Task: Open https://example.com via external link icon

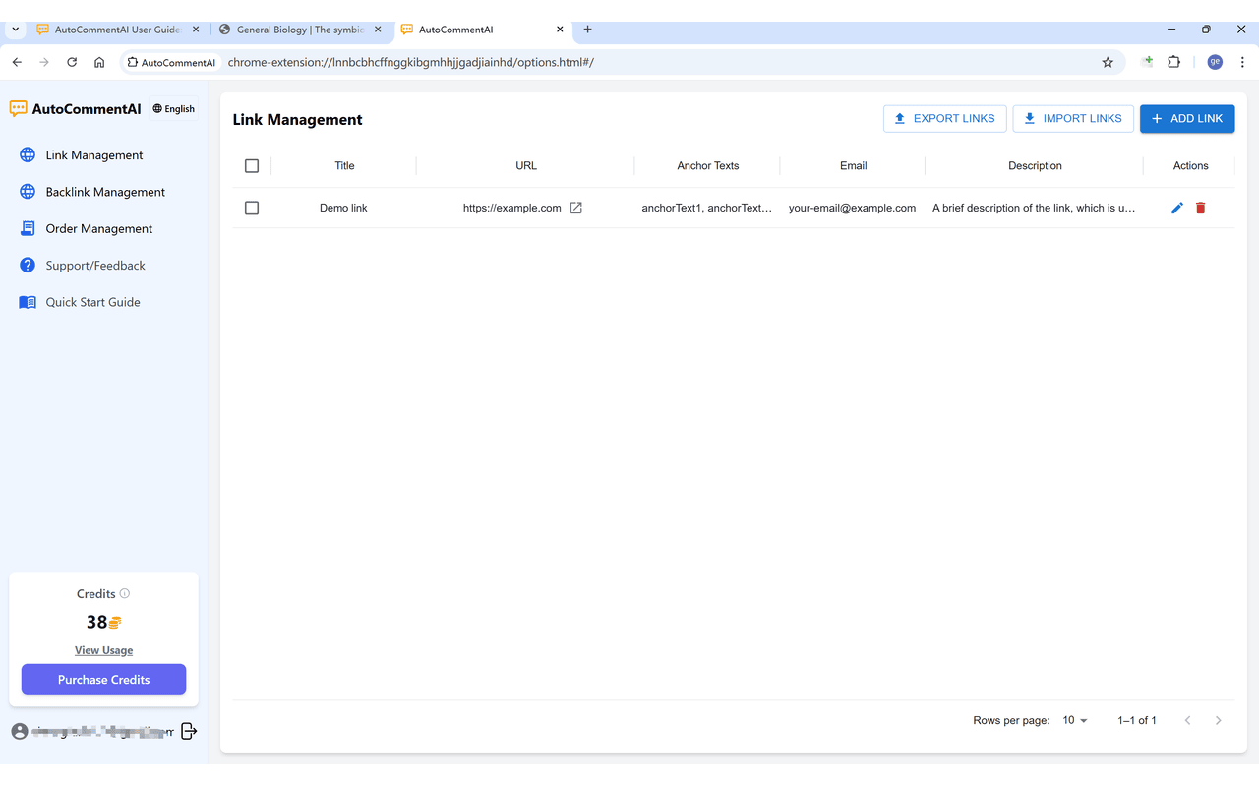Action: pos(576,208)
